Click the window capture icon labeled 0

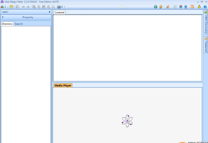point(59,7)
